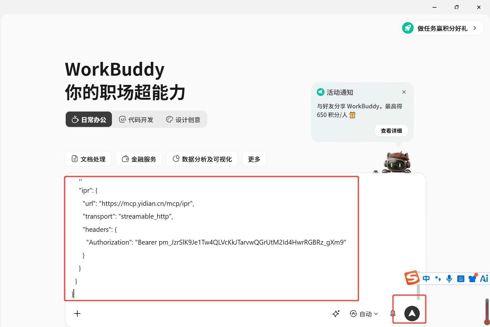Switch to the 代码开发 tab
The height and width of the screenshot is (327, 490).
[136, 120]
